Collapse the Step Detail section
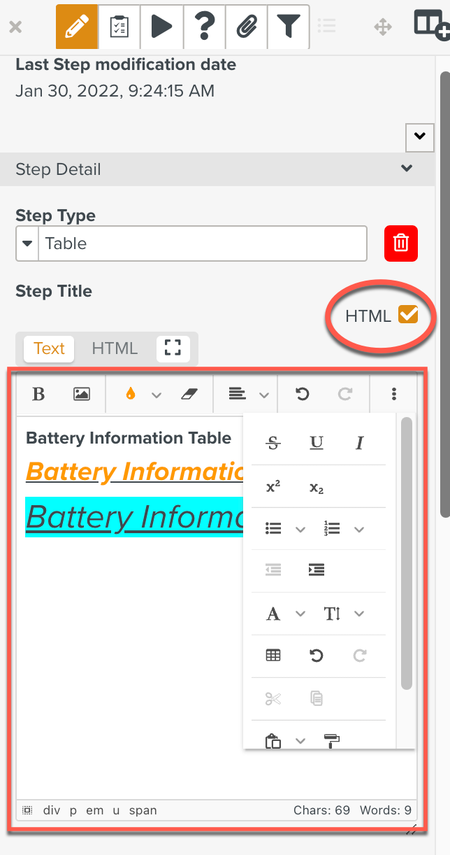 pyautogui.click(x=406, y=169)
